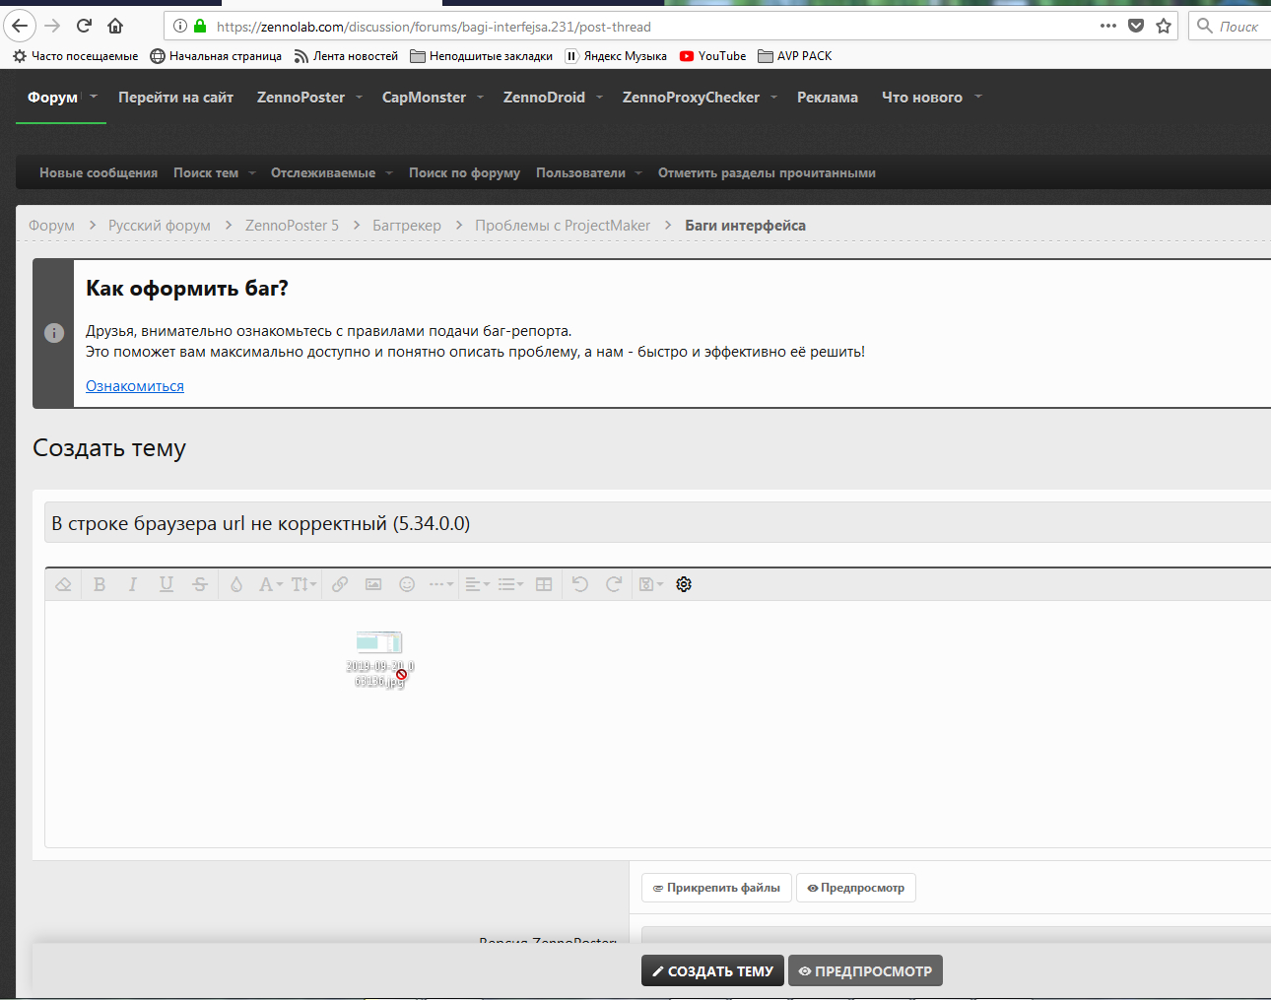Click the browser back arrow
Viewport: 1271px width, 1000px height.
click(x=20, y=26)
